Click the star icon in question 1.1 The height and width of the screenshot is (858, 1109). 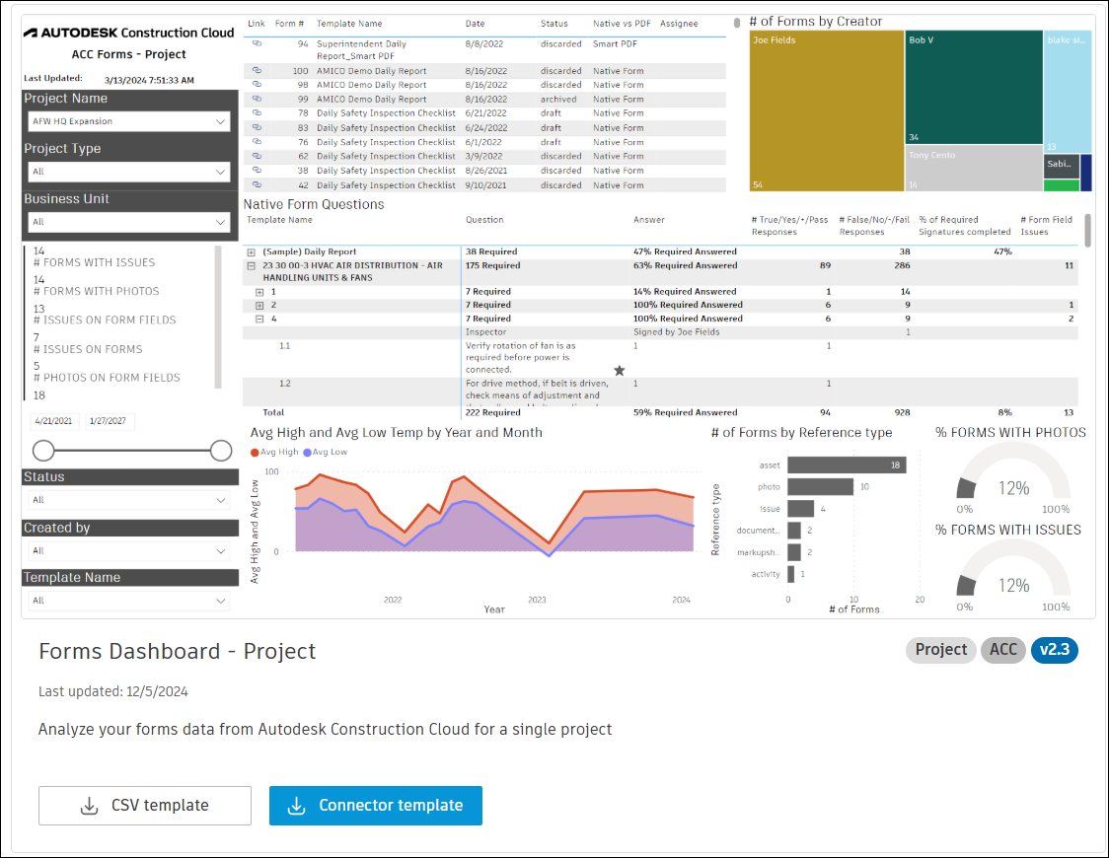(620, 371)
